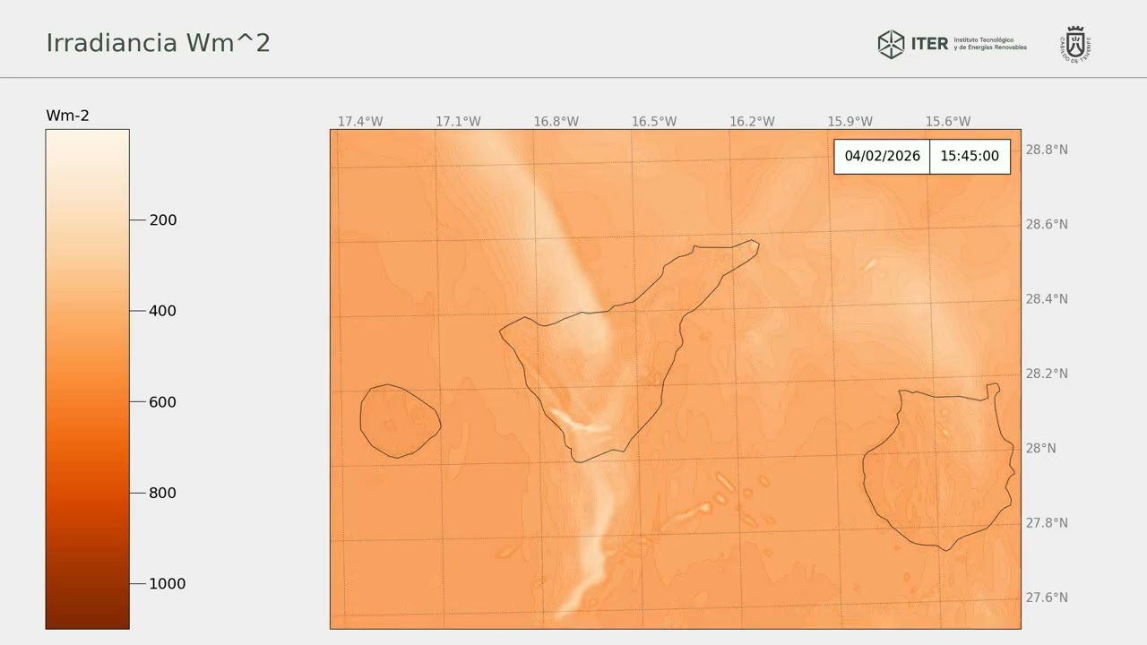The image size is (1147, 645).
Task: Click the 28.6°N latitude label
Action: (x=1047, y=224)
